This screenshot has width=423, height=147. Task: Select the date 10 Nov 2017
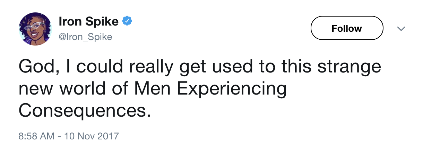[x=91, y=136]
